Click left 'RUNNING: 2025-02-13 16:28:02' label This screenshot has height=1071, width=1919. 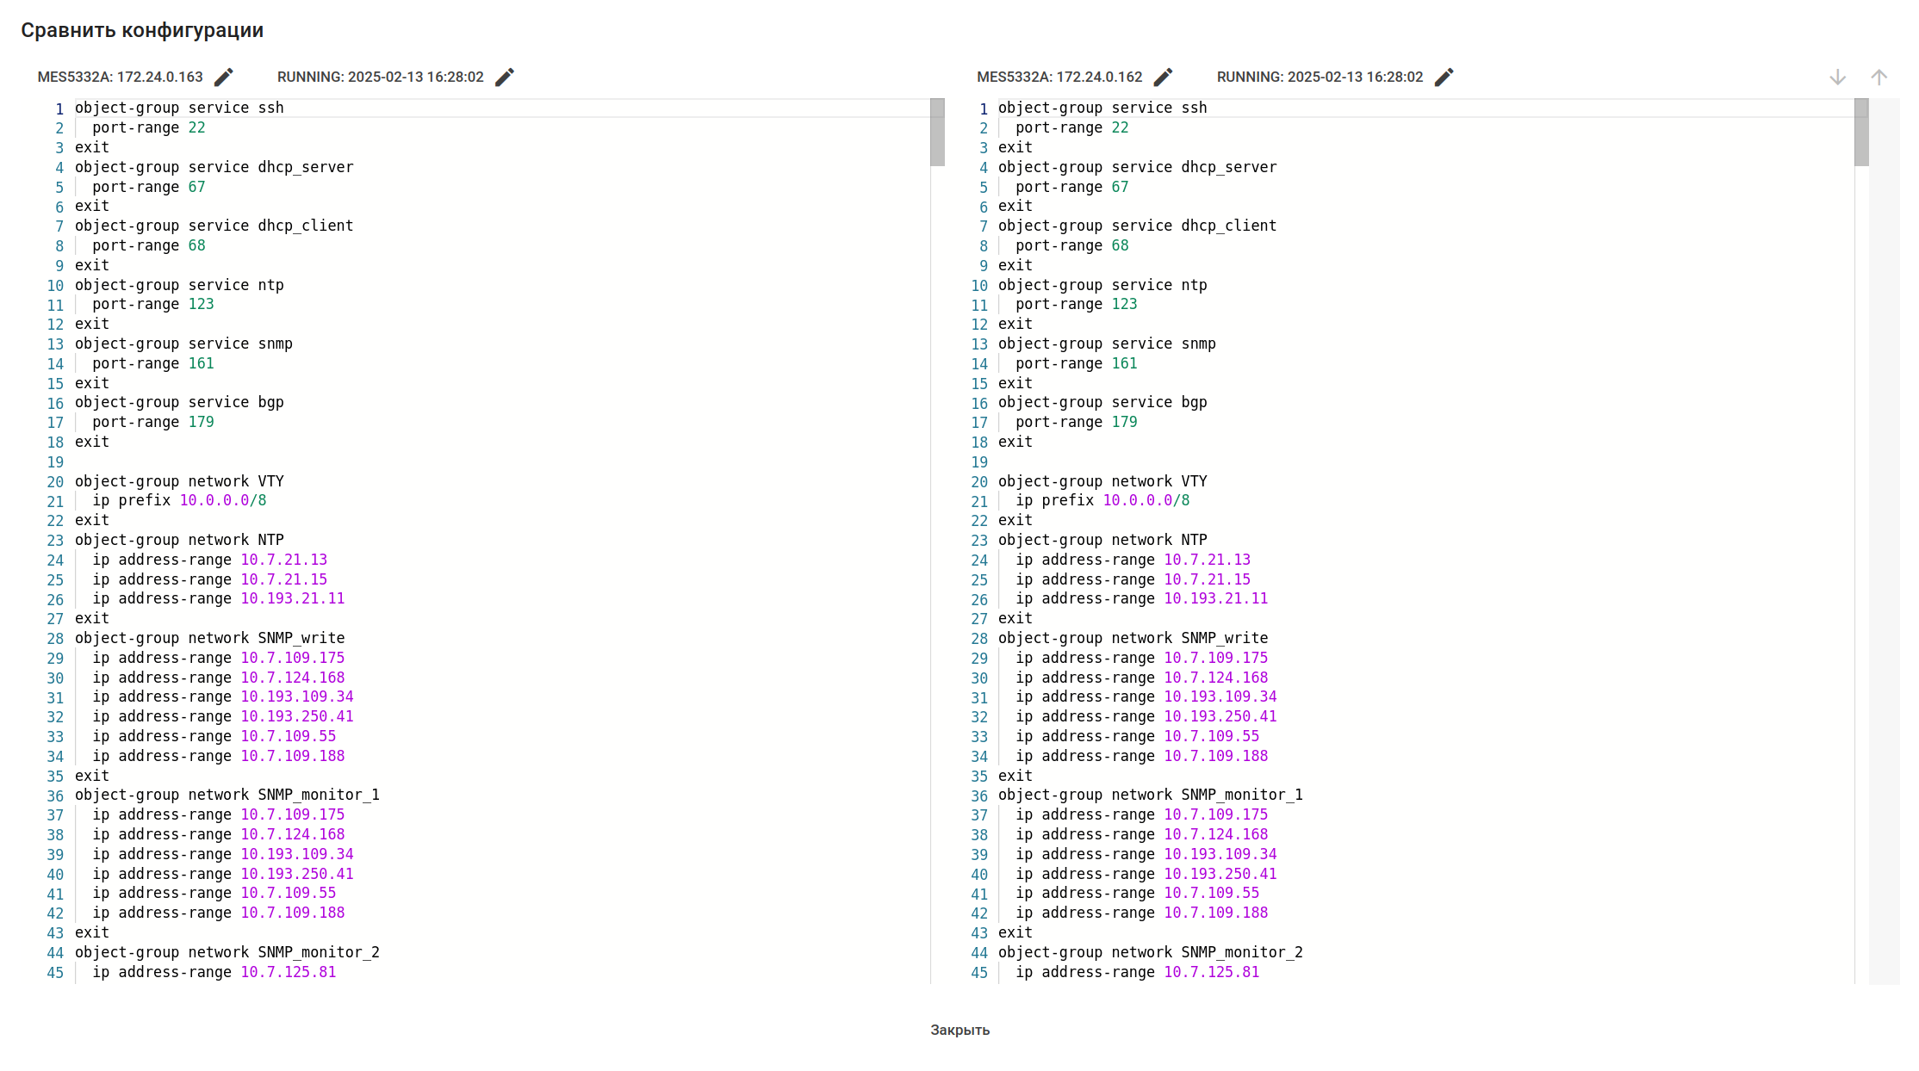[380, 77]
